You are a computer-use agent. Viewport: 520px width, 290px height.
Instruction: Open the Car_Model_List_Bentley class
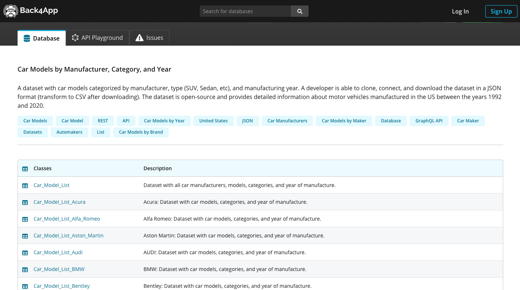pos(62,286)
